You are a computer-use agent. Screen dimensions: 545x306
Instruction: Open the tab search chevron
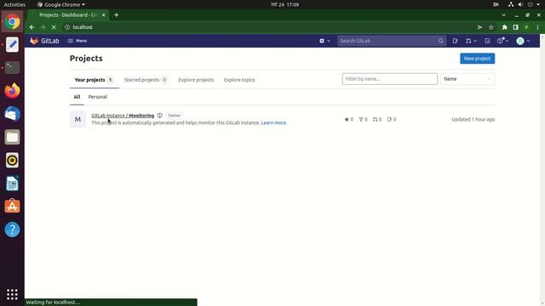tap(503, 15)
